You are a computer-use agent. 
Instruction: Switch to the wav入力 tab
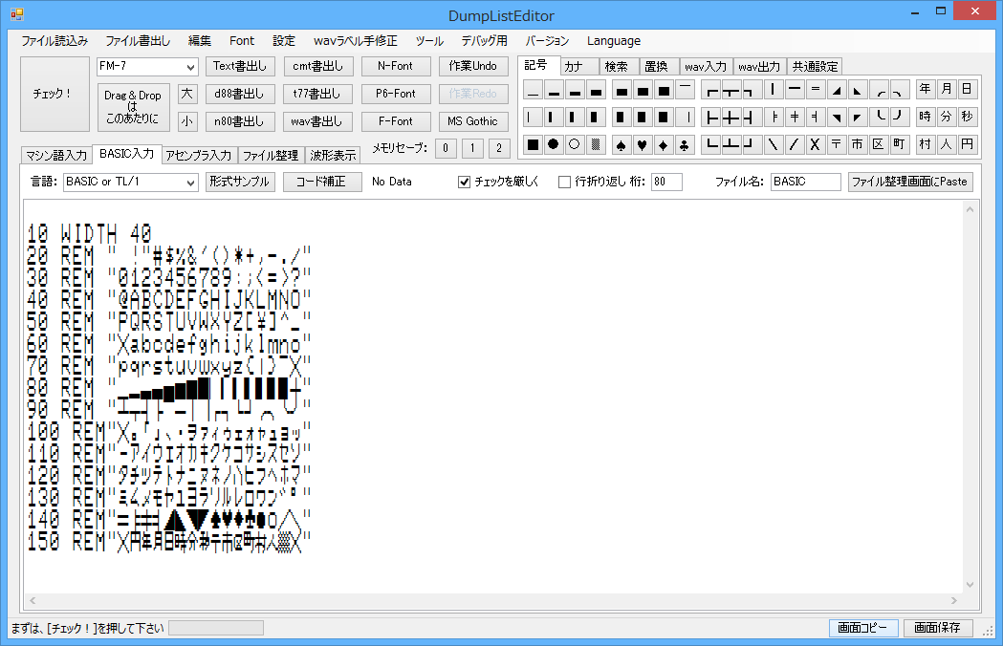pyautogui.click(x=706, y=67)
